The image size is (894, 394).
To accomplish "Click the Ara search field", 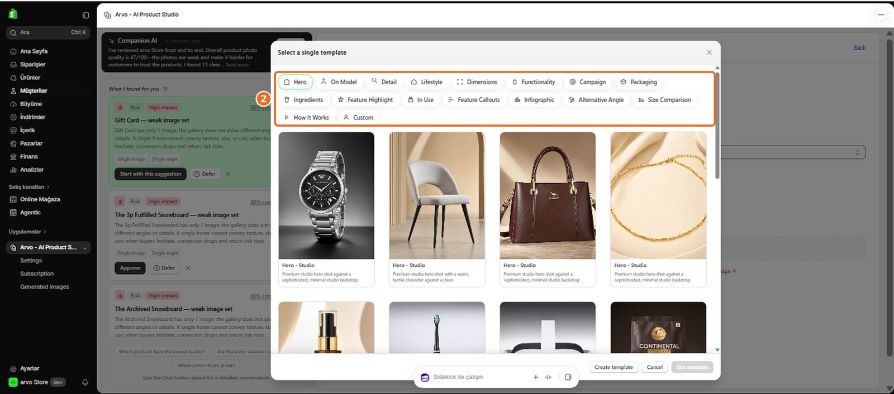I will pos(48,32).
